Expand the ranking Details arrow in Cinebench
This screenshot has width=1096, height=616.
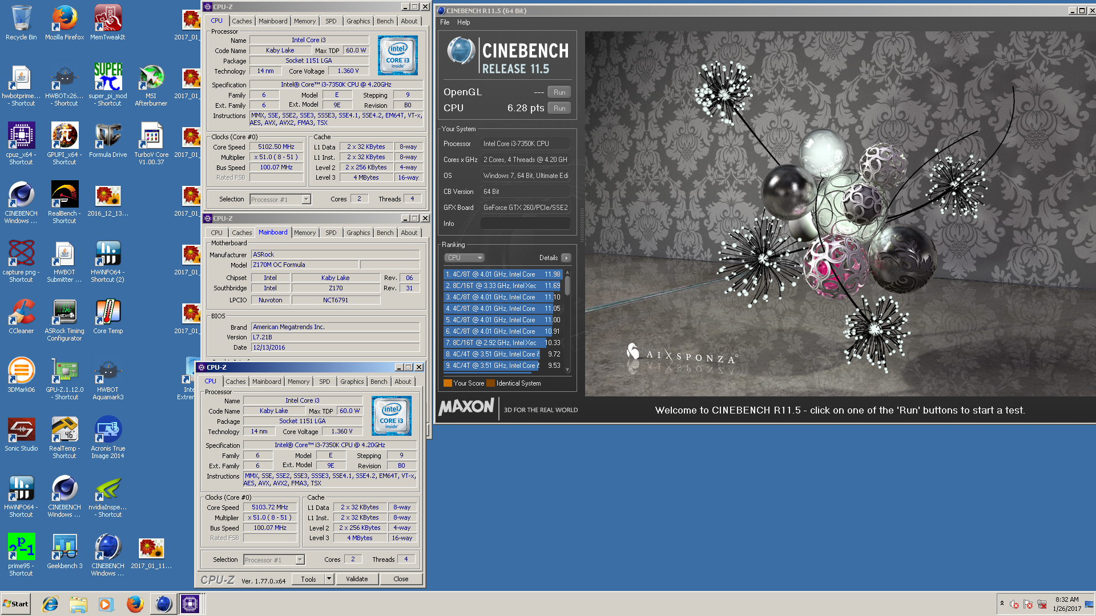click(x=566, y=258)
